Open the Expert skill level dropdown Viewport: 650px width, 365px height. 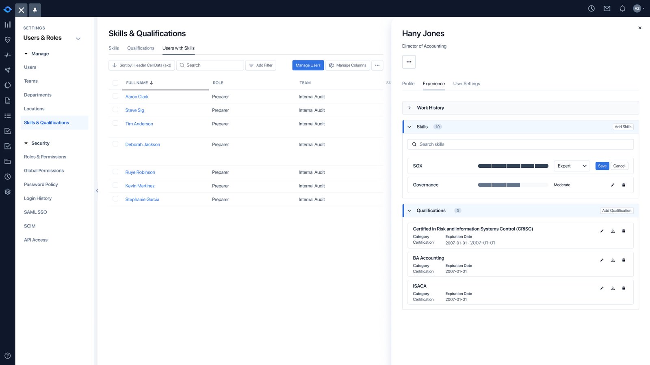[572, 166]
